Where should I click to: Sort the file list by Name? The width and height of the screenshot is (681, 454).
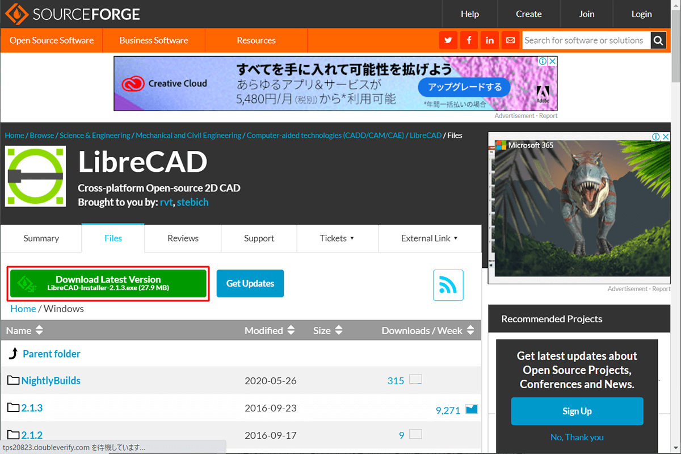[25, 330]
